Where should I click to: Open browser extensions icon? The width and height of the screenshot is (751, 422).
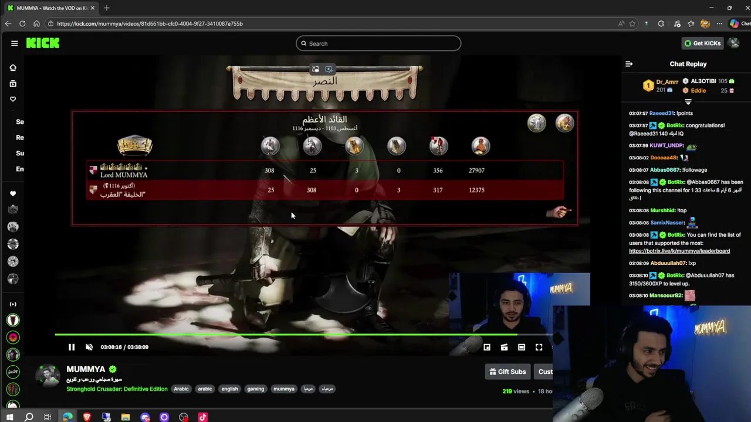pyautogui.click(x=661, y=23)
